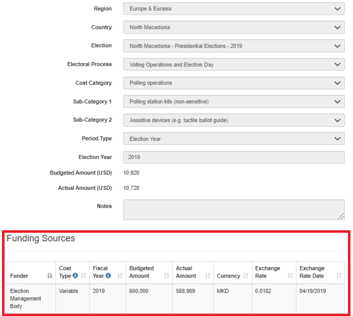Sort table by Funder column
The width and height of the screenshot is (353, 316).
click(x=49, y=276)
